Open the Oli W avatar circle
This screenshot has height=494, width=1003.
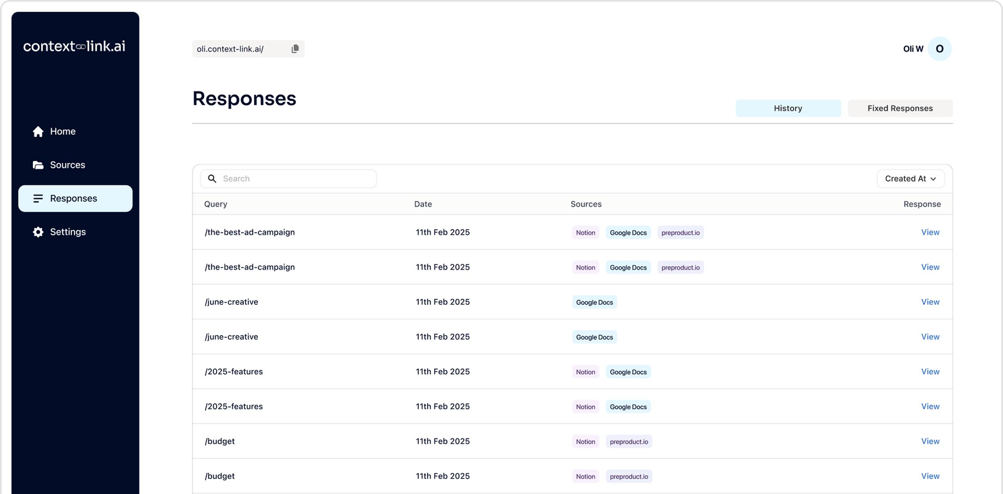[x=939, y=48]
